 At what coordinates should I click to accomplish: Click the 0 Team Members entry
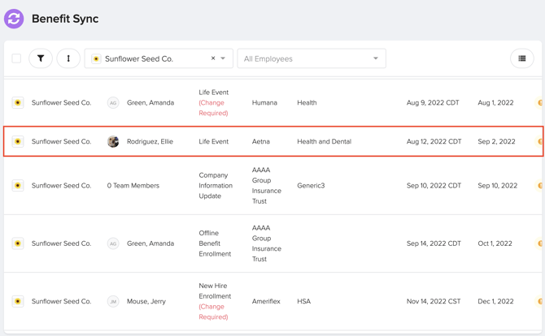[133, 186]
